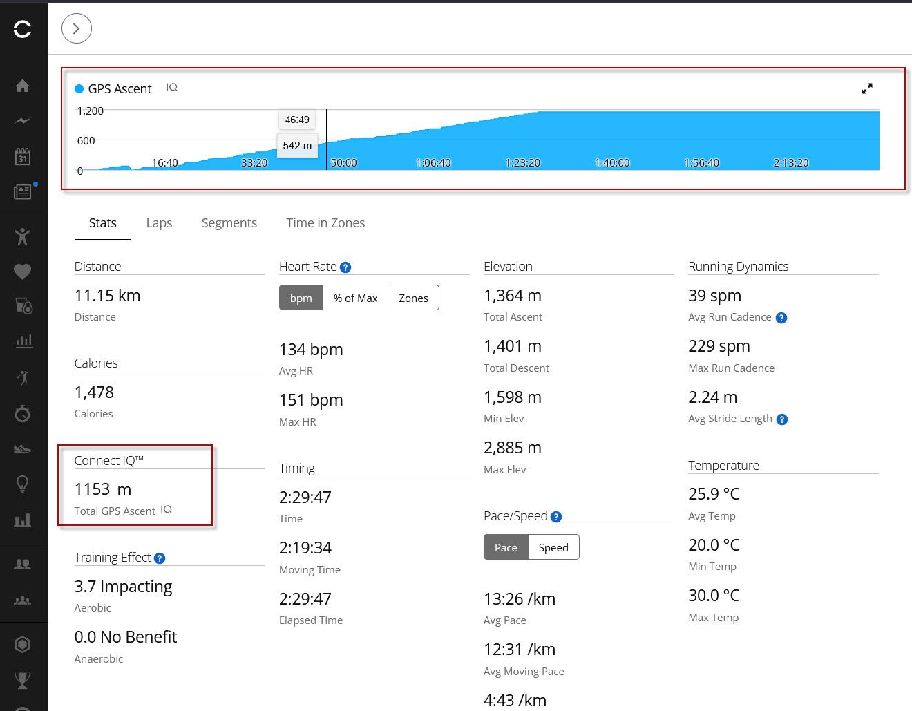Click the help icon next to Pace/Speed
The height and width of the screenshot is (711, 912).
click(556, 517)
